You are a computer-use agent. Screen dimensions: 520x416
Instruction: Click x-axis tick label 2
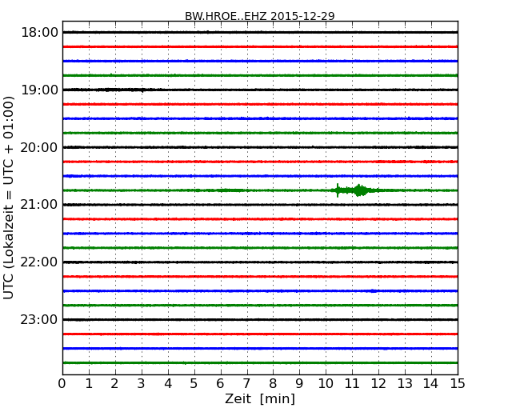(x=114, y=383)
